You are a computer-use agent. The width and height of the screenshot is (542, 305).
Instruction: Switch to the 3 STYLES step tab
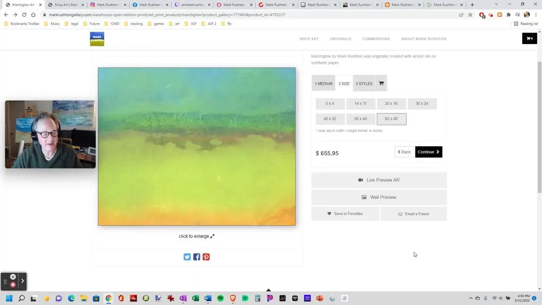click(364, 83)
